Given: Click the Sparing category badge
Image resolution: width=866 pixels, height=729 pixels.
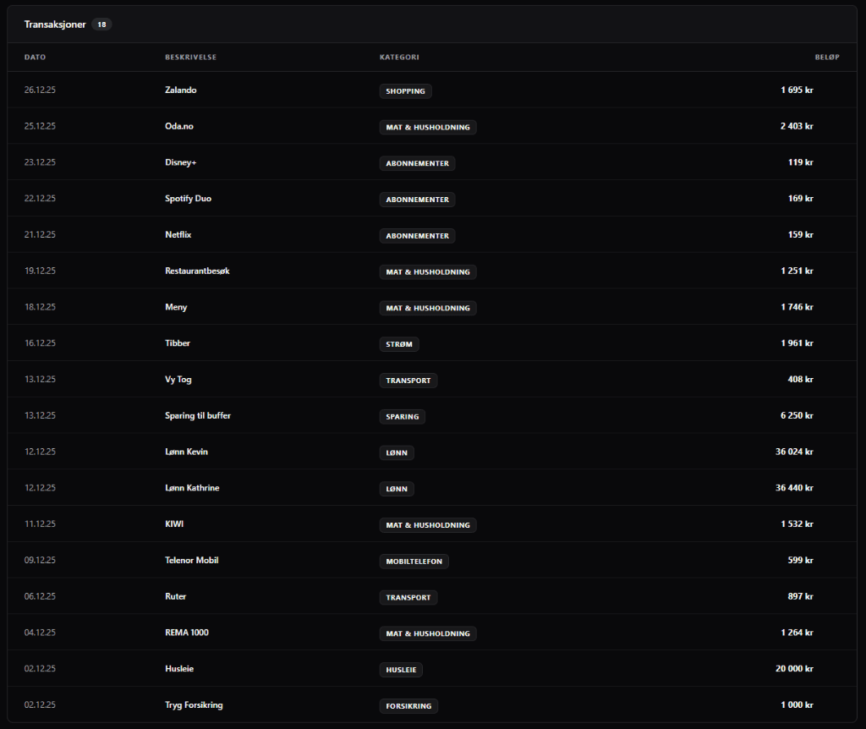Looking at the screenshot, I should pos(402,417).
